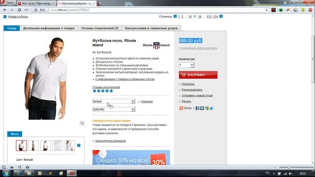Click the Рекомендовать link
The image size is (315, 177).
coord(192,90)
